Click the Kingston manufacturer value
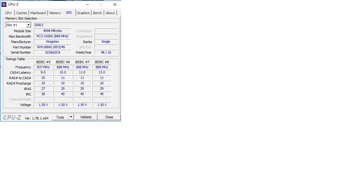The width and height of the screenshot is (348, 195). click(x=53, y=42)
